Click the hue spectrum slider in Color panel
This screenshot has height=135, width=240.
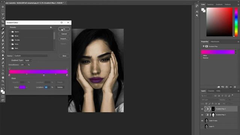[236, 22]
